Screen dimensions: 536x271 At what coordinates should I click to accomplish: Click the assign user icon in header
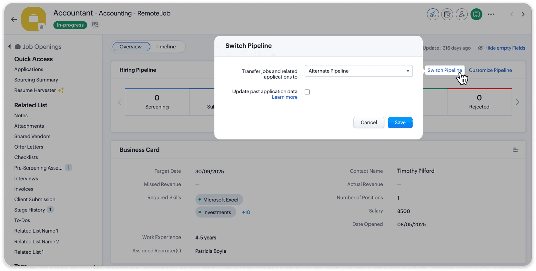coord(462,14)
